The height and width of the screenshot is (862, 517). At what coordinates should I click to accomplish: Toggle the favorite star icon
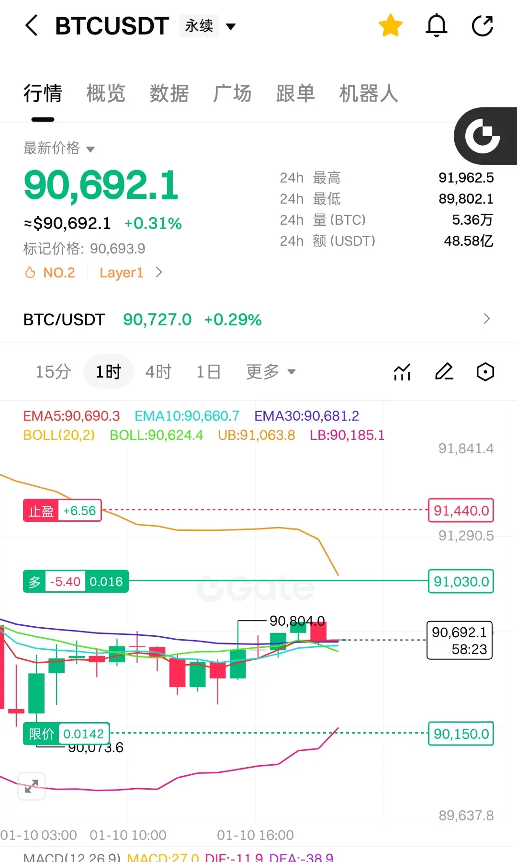(x=391, y=25)
